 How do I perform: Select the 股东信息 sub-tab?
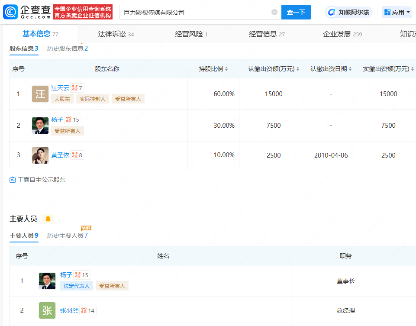pyautogui.click(x=24, y=48)
